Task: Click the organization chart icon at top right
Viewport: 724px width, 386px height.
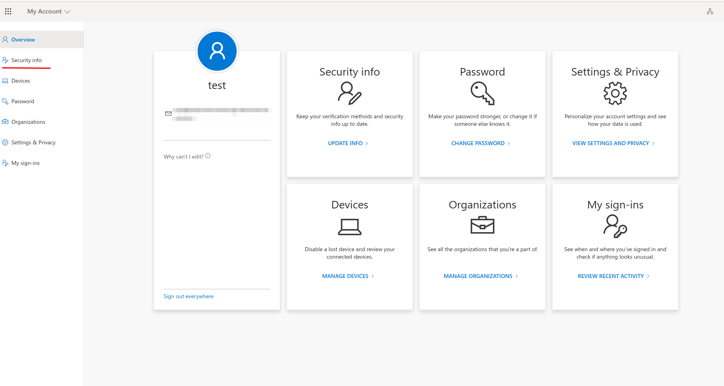Action: (x=710, y=11)
